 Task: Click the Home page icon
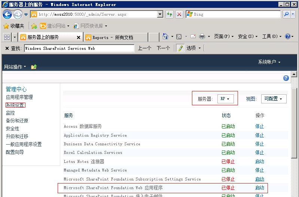[165, 36]
